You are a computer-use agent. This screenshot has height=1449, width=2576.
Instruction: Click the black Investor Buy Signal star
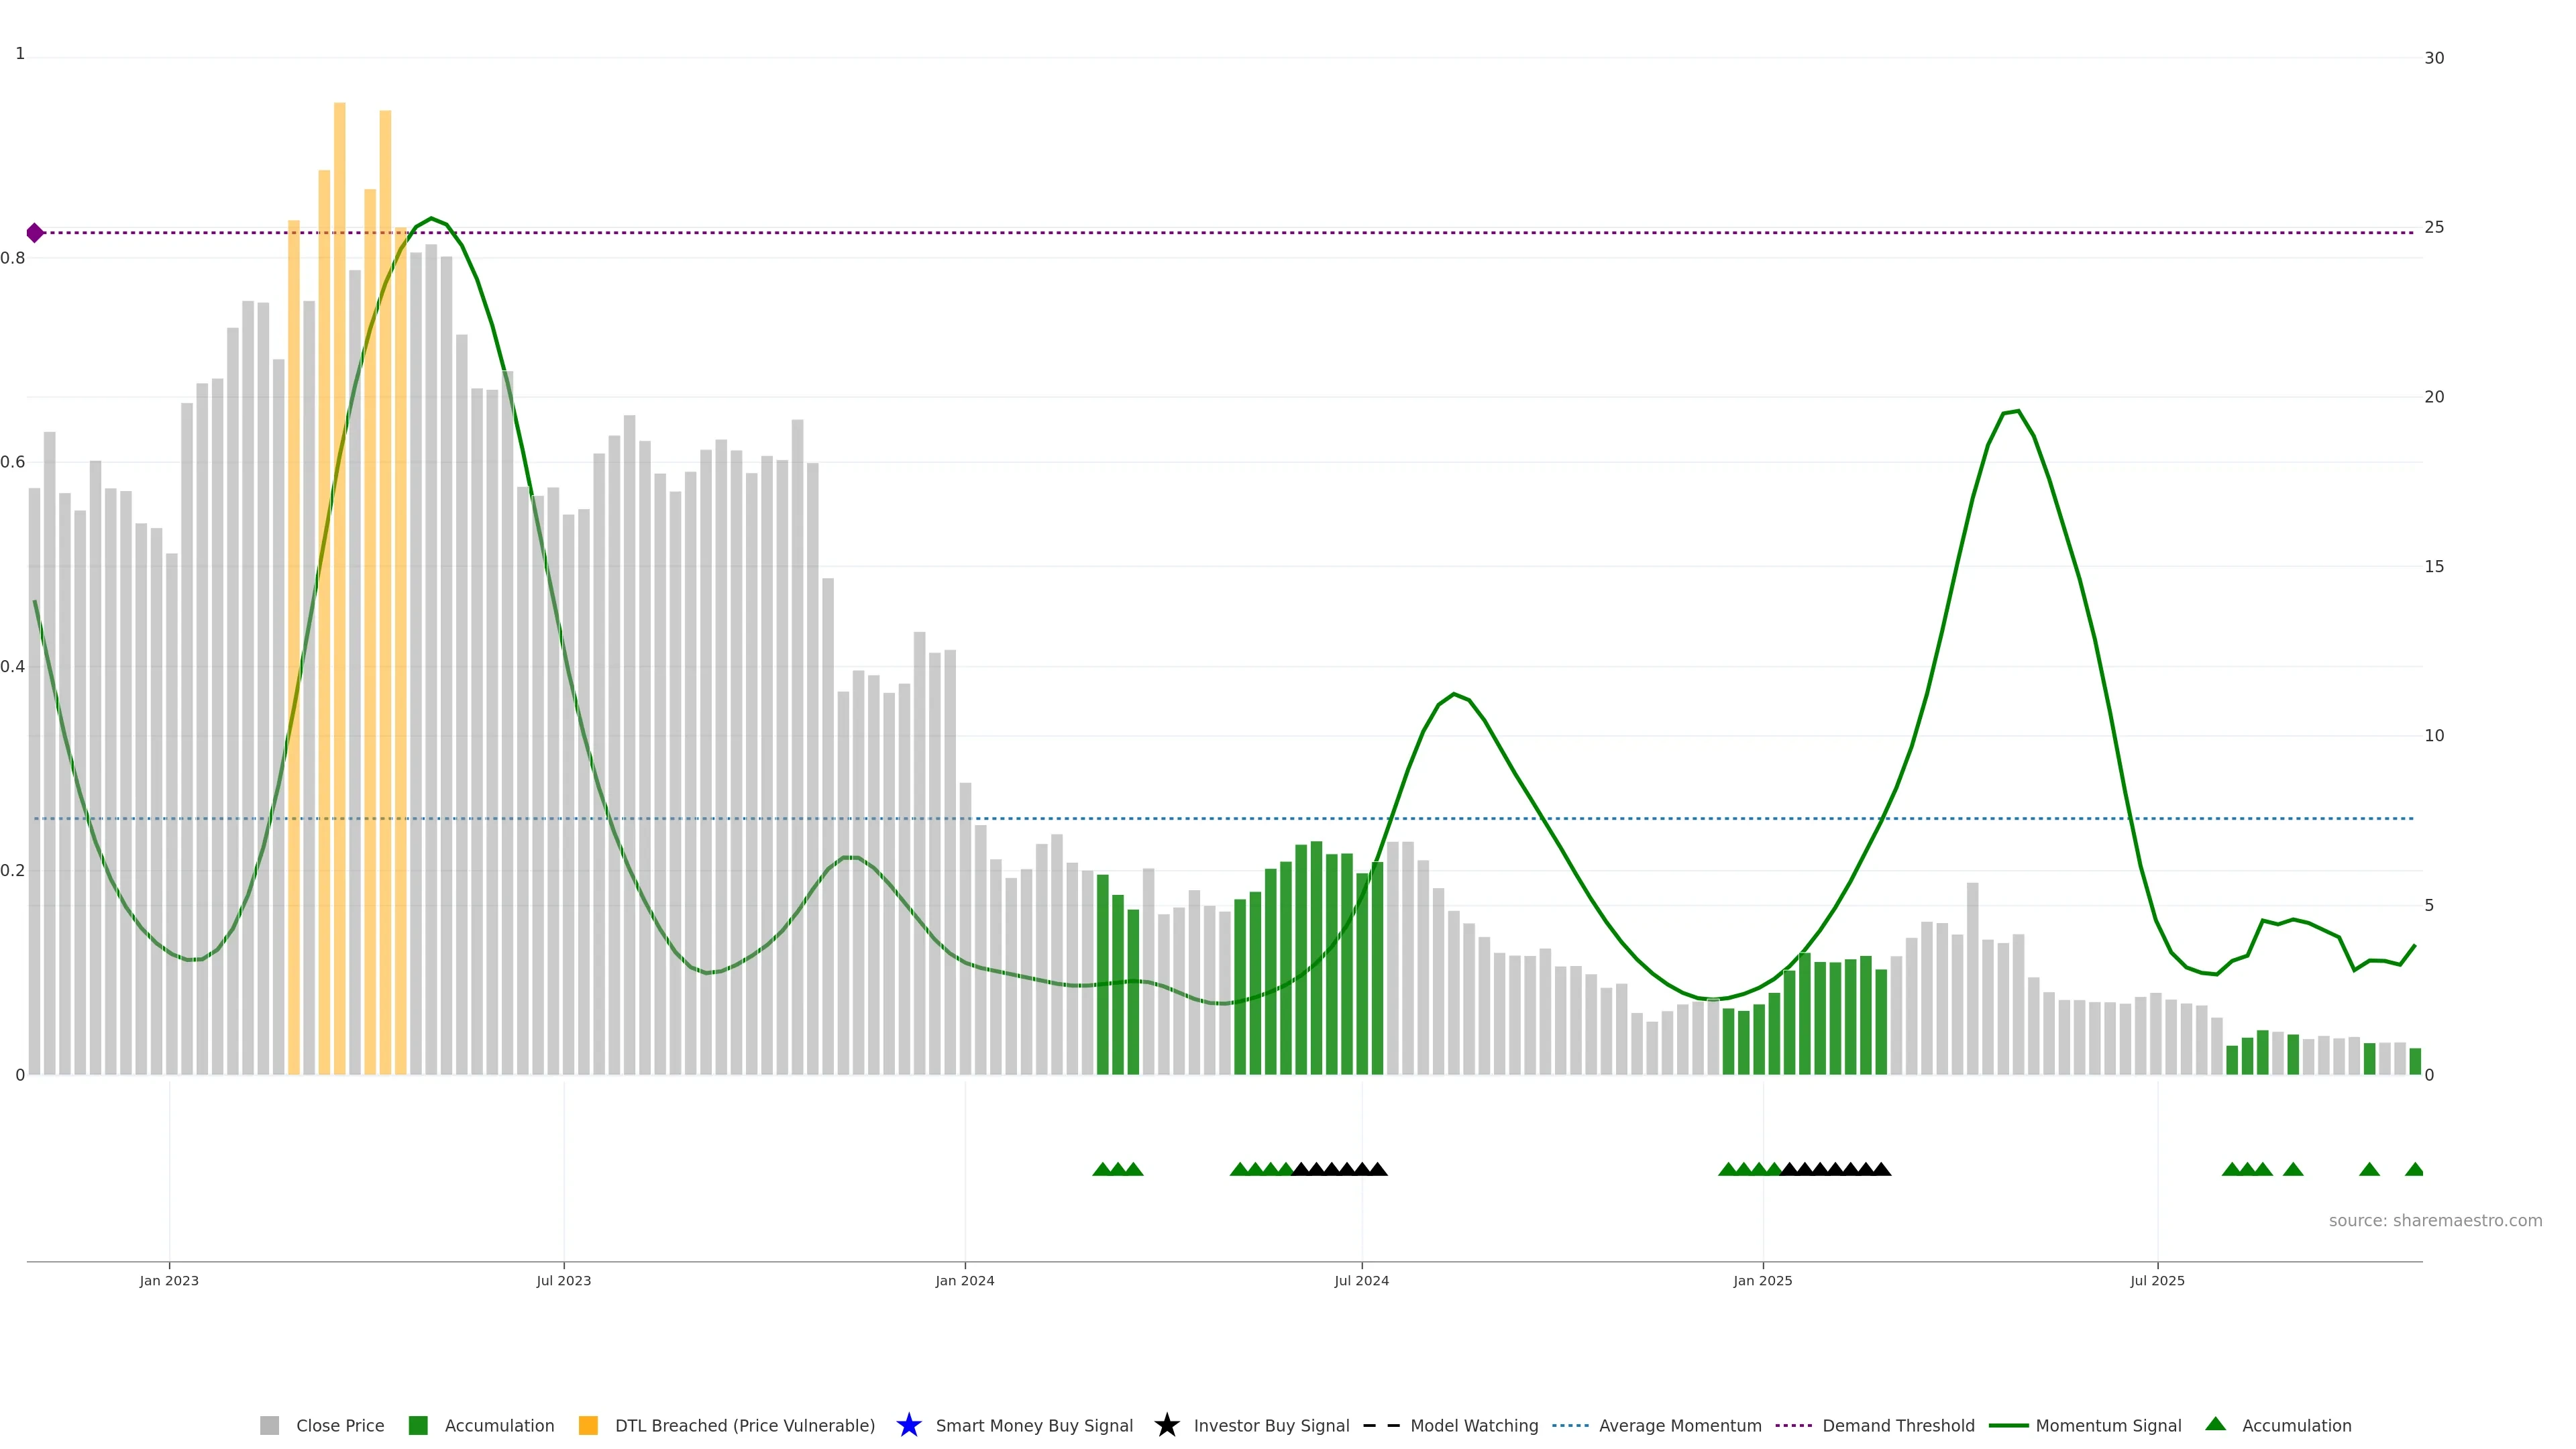[x=1166, y=1425]
